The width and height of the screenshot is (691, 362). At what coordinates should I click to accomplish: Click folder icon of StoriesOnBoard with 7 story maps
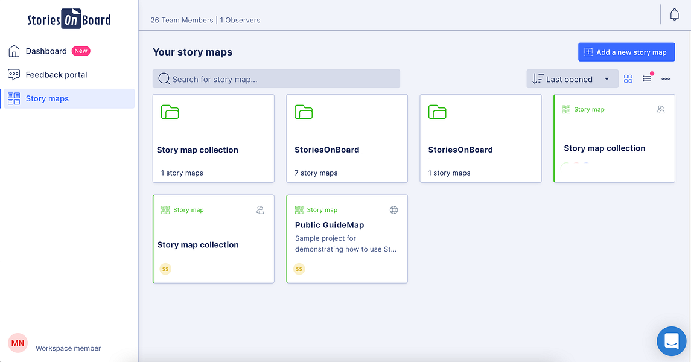pyautogui.click(x=303, y=112)
